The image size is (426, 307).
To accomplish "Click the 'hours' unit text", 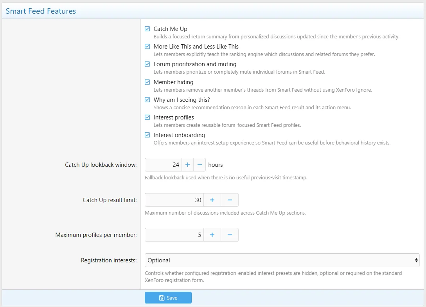I will [216, 165].
